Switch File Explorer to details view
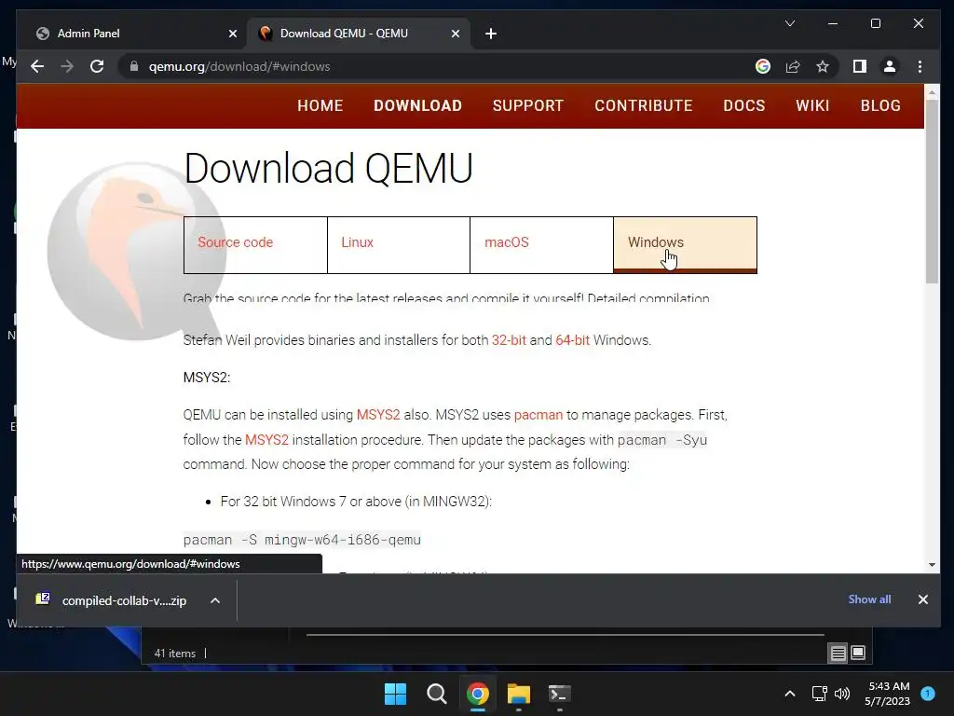 (x=838, y=654)
